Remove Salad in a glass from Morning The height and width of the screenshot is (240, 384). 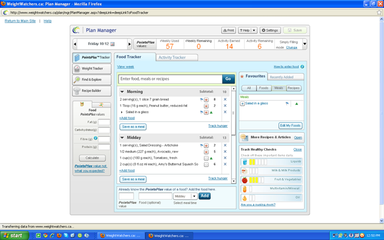tap(225, 112)
